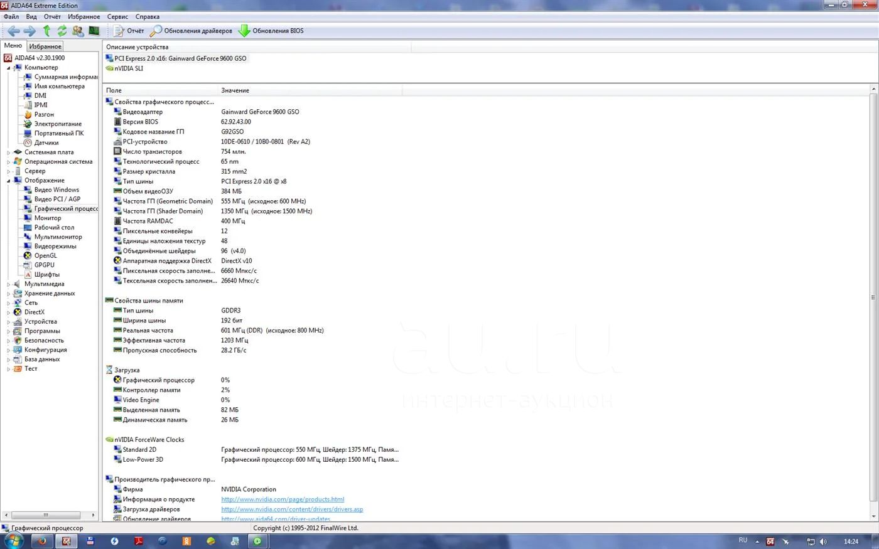Click the AIDA64 taskbar button
Image resolution: width=879 pixels, height=549 pixels.
[x=66, y=541]
